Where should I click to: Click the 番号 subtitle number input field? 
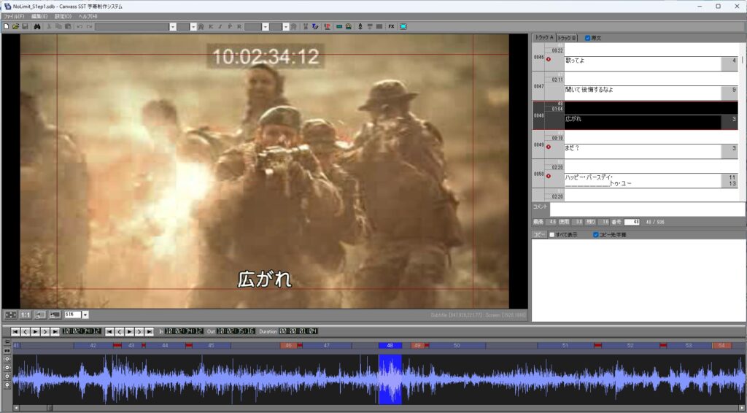(x=632, y=222)
